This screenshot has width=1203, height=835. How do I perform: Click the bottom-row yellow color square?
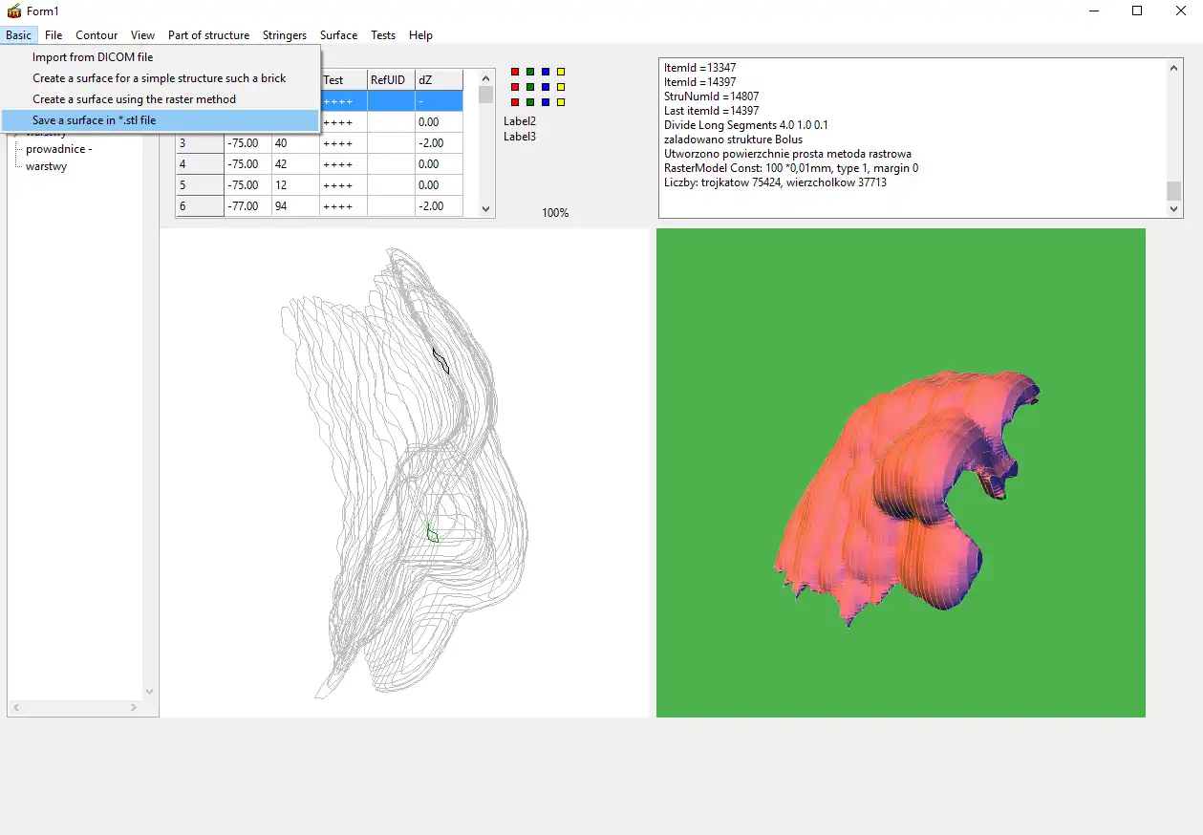tap(561, 102)
